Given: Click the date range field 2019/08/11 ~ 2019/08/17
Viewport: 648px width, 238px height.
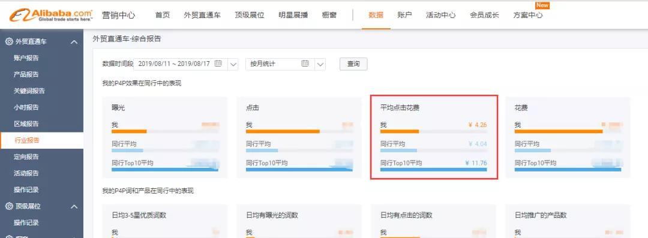Looking at the screenshot, I should pyautogui.click(x=186, y=64).
